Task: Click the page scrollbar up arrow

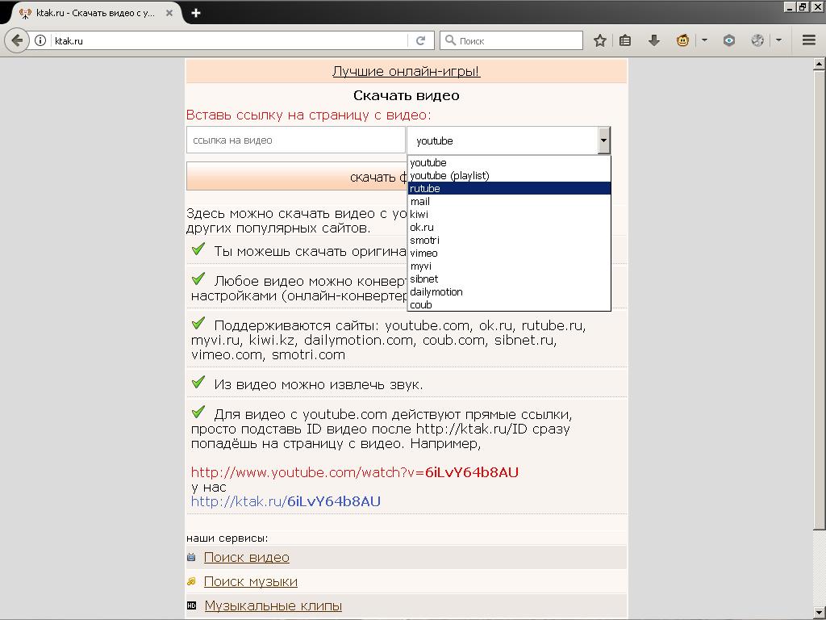Action: point(820,65)
